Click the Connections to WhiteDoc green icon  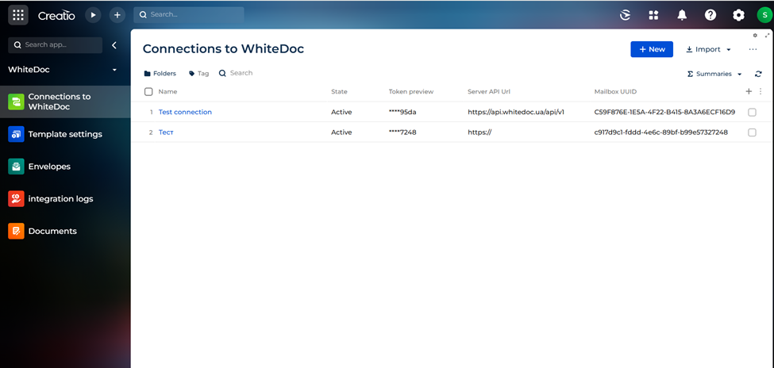(x=16, y=102)
